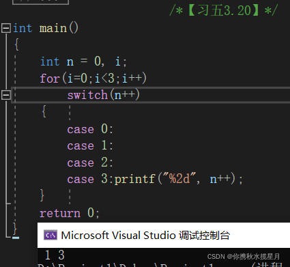Click the 'int main()' declaration line

[46, 28]
